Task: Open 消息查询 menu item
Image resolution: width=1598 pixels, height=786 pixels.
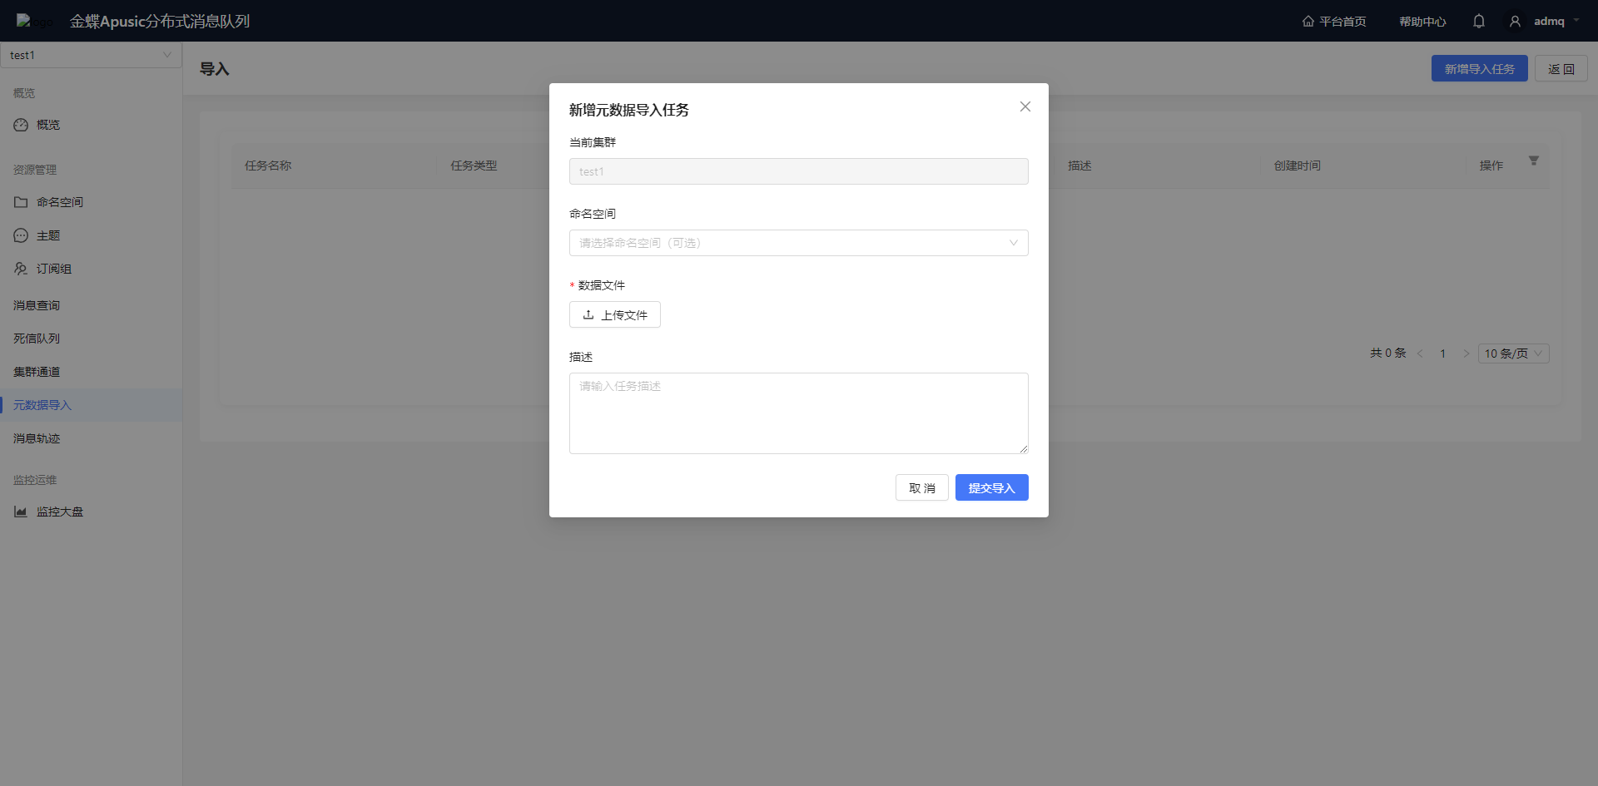Action: pyautogui.click(x=91, y=305)
